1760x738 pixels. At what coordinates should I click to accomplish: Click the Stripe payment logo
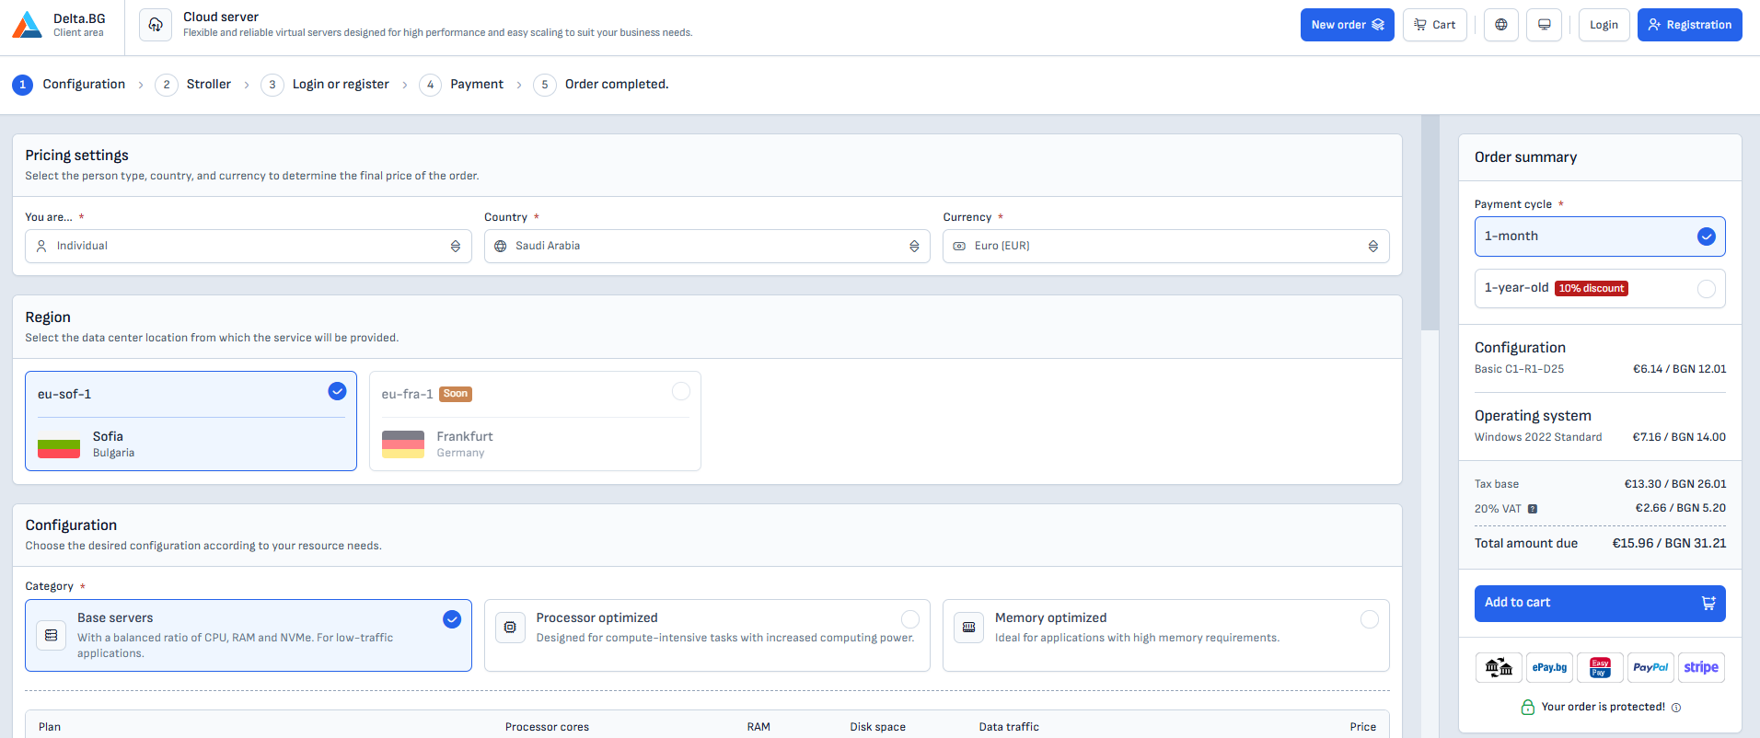(x=1701, y=668)
